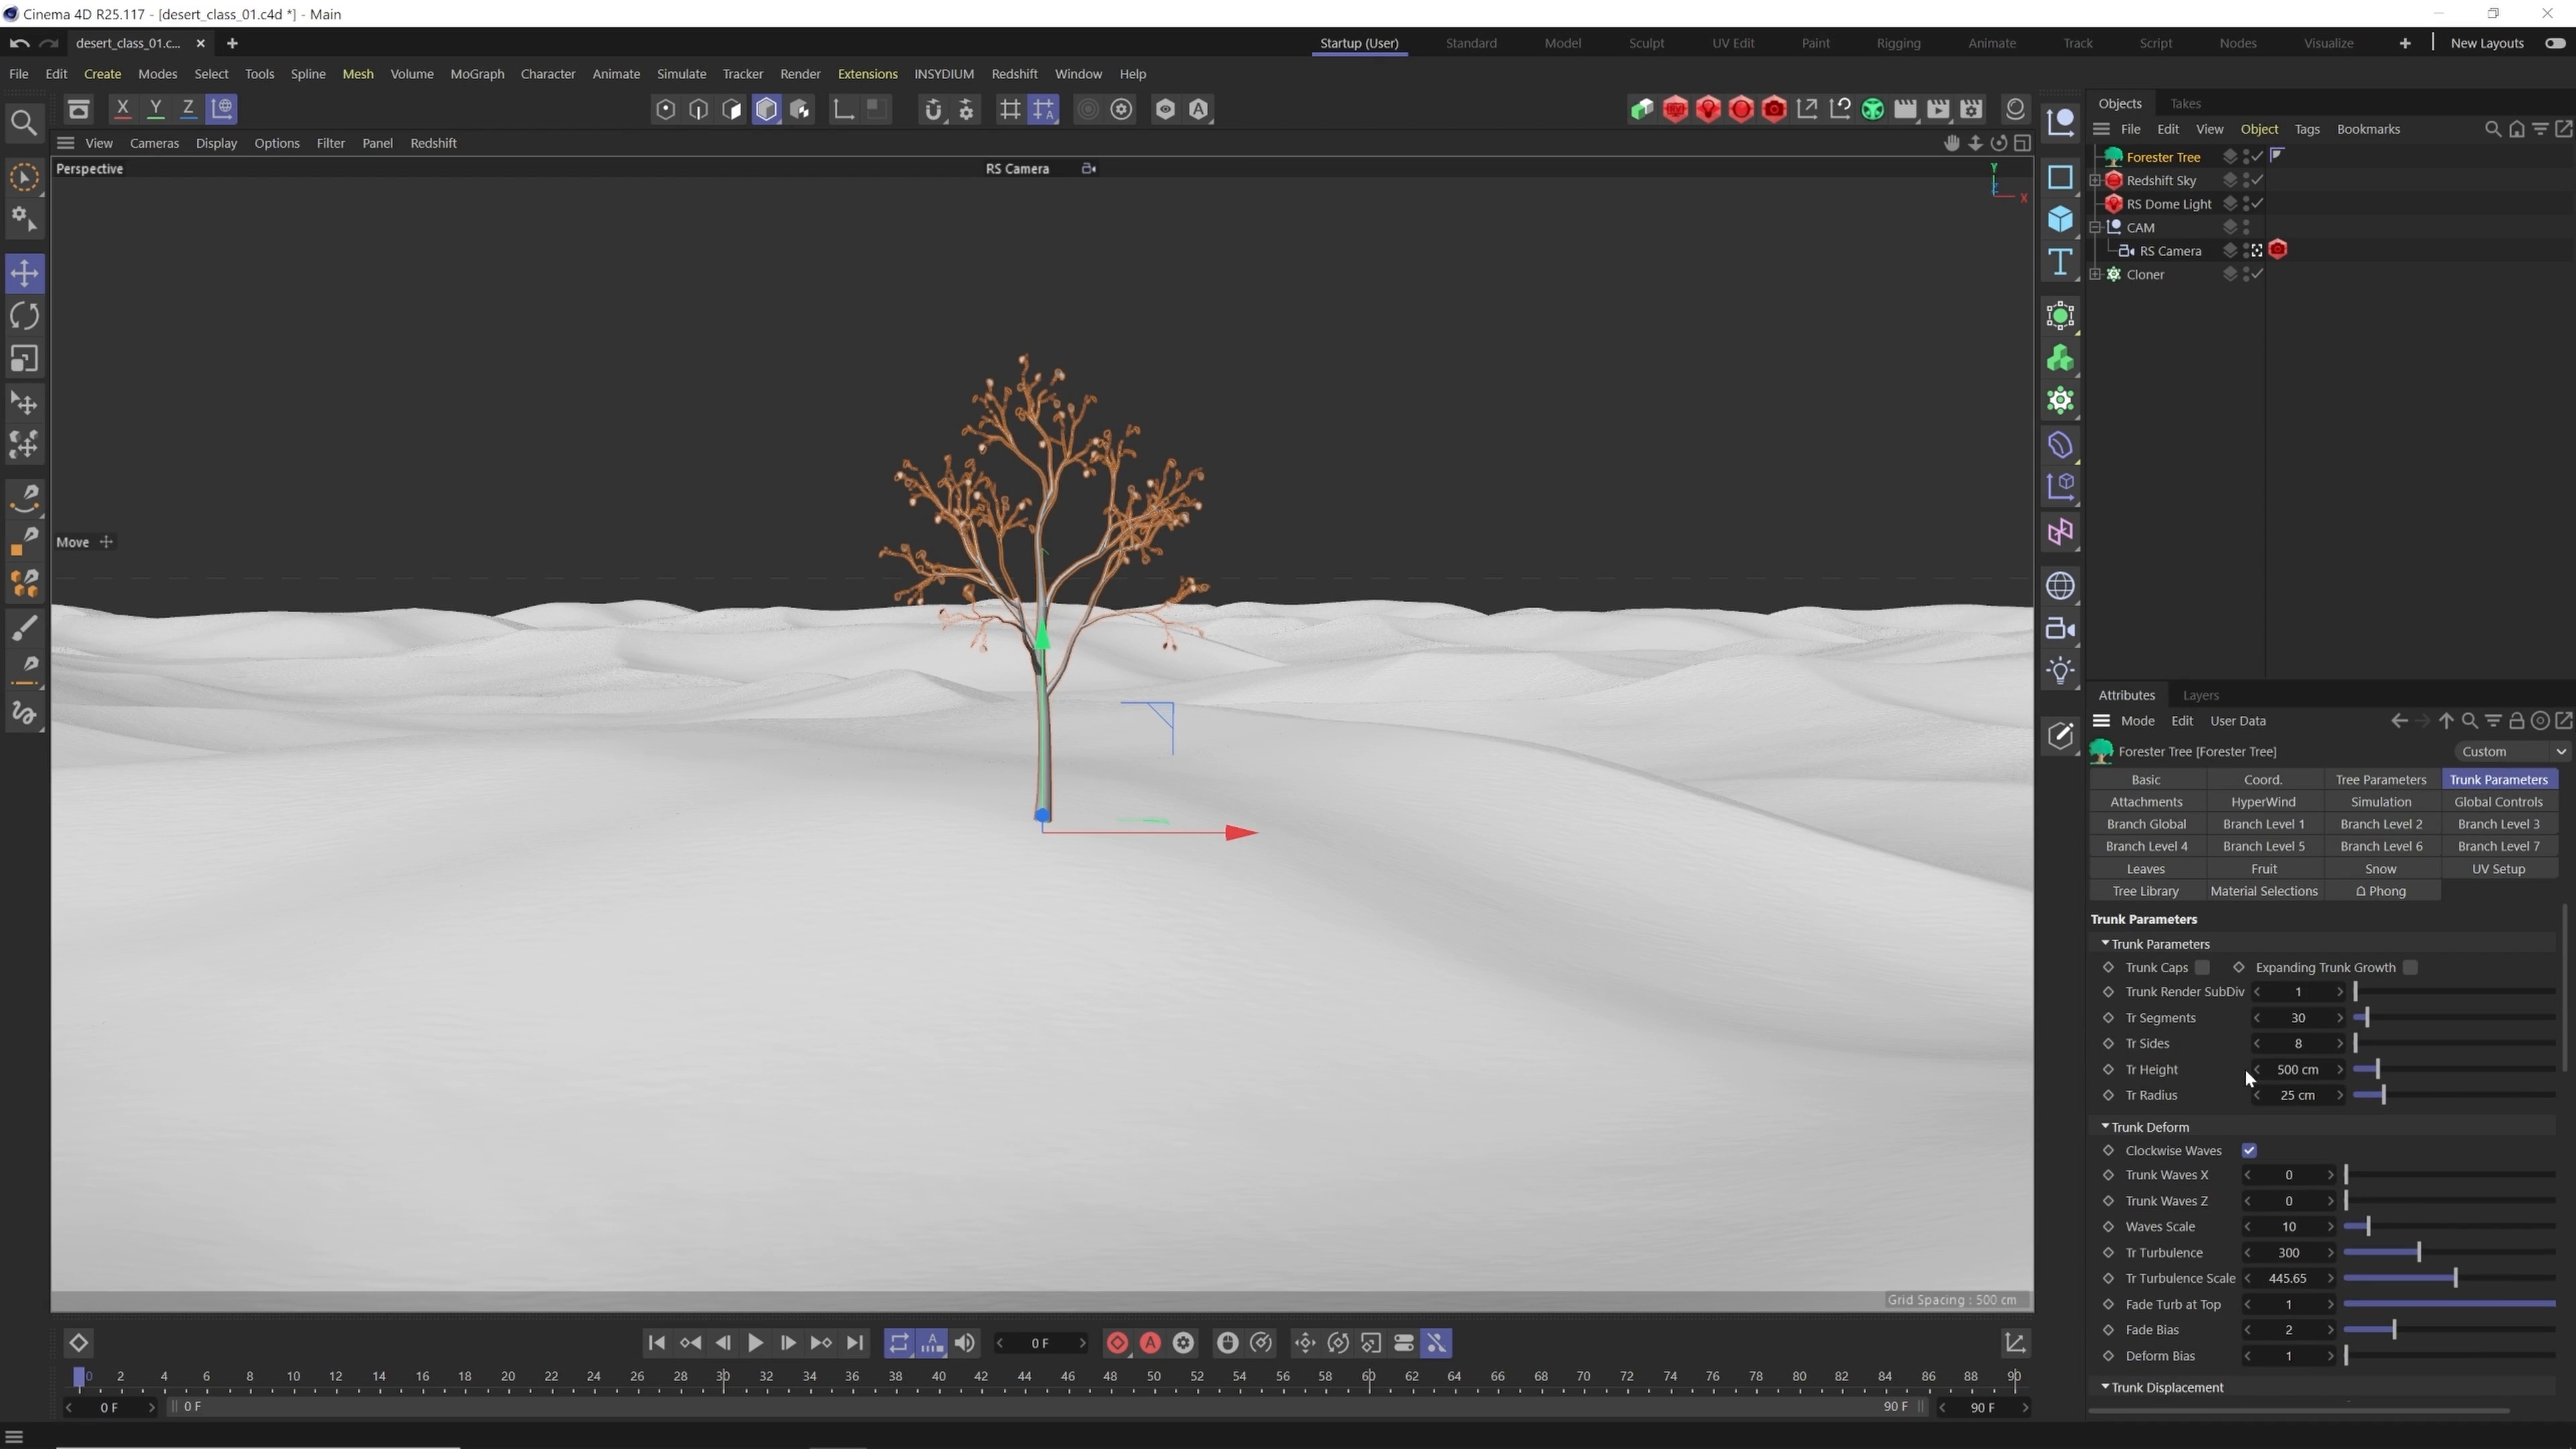Click the Text spline T icon

(x=2060, y=262)
